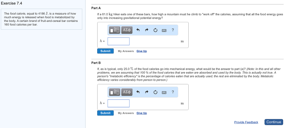This screenshot has width=287, height=128.
Task: Undo the last Part A entry
Action: tap(138, 30)
